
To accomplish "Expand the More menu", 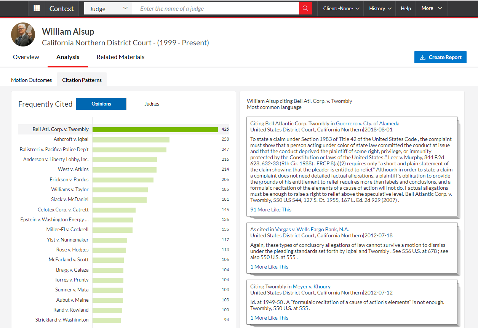I will coord(432,8).
